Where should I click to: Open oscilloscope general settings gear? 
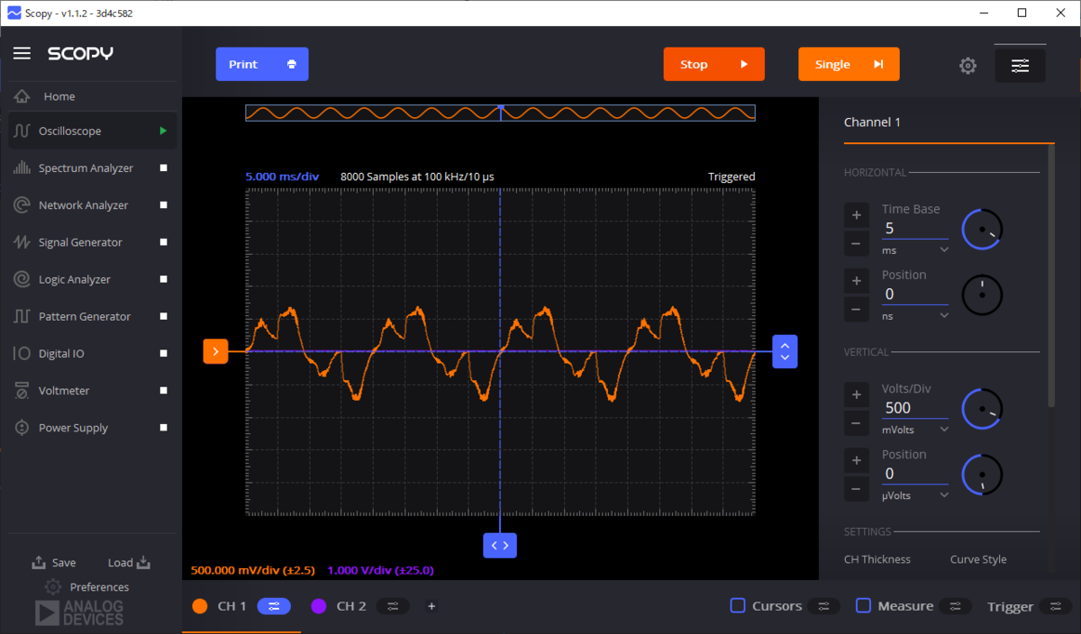click(967, 66)
